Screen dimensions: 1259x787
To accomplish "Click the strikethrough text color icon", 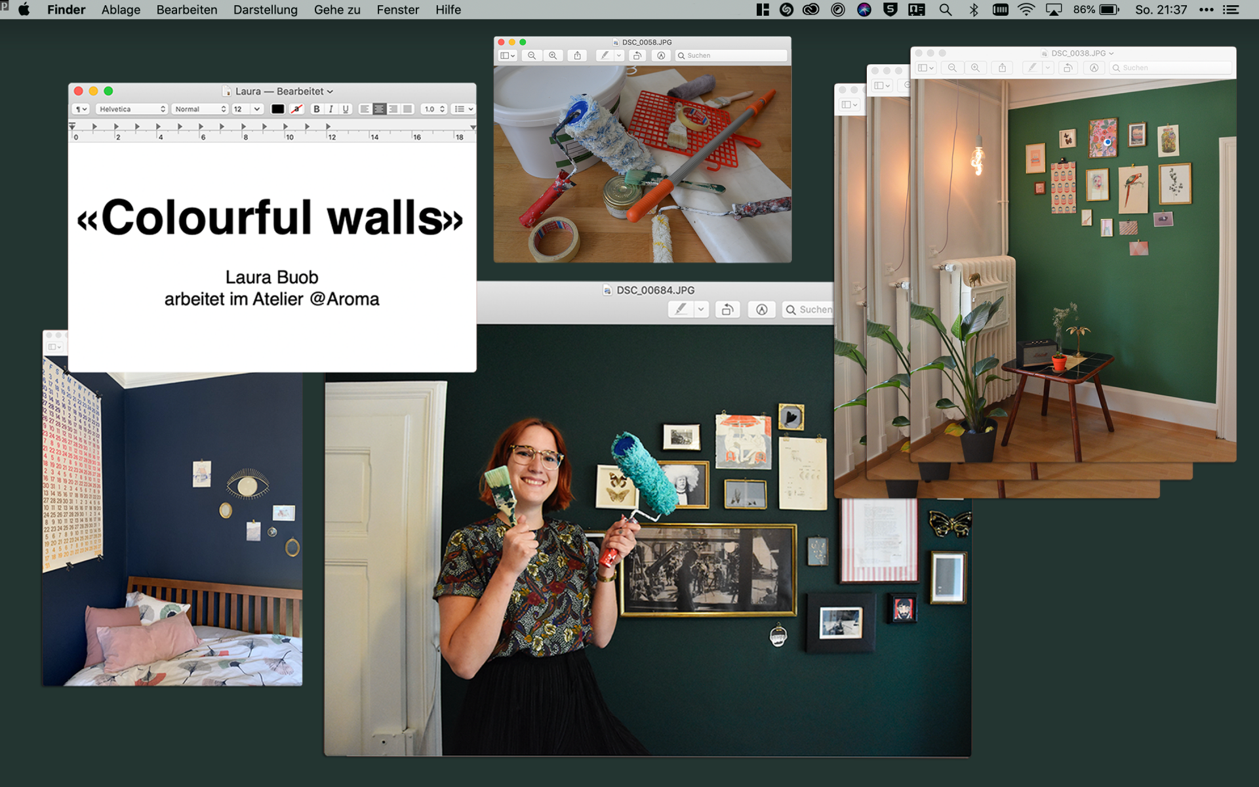I will coord(297,109).
